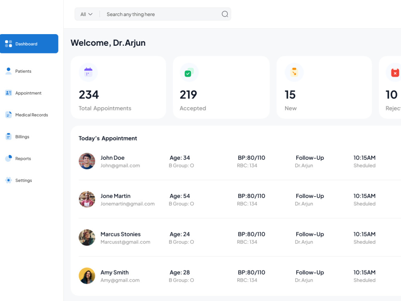Click BP:80/110 in John Doe's row
Viewport: 401px width, 301px height.
(x=251, y=158)
